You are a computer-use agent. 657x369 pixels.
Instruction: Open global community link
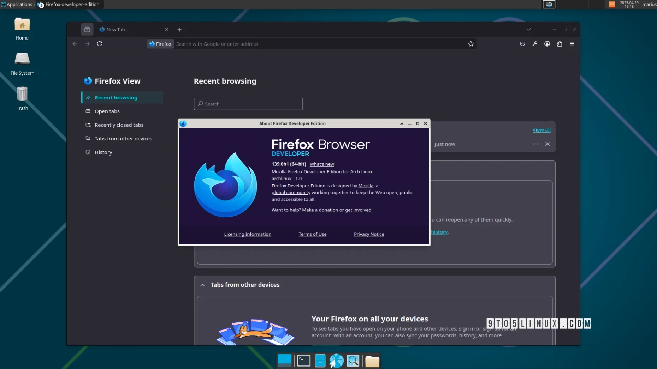291,193
